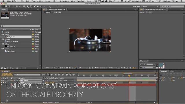Collapse the footage folder
Screen dimensions: 185x104
click(1, 39)
